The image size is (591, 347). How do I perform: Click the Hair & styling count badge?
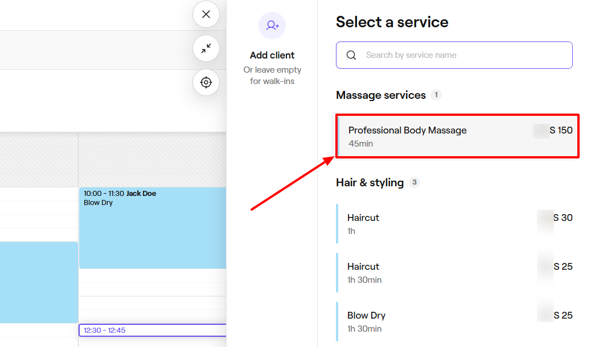click(x=414, y=182)
